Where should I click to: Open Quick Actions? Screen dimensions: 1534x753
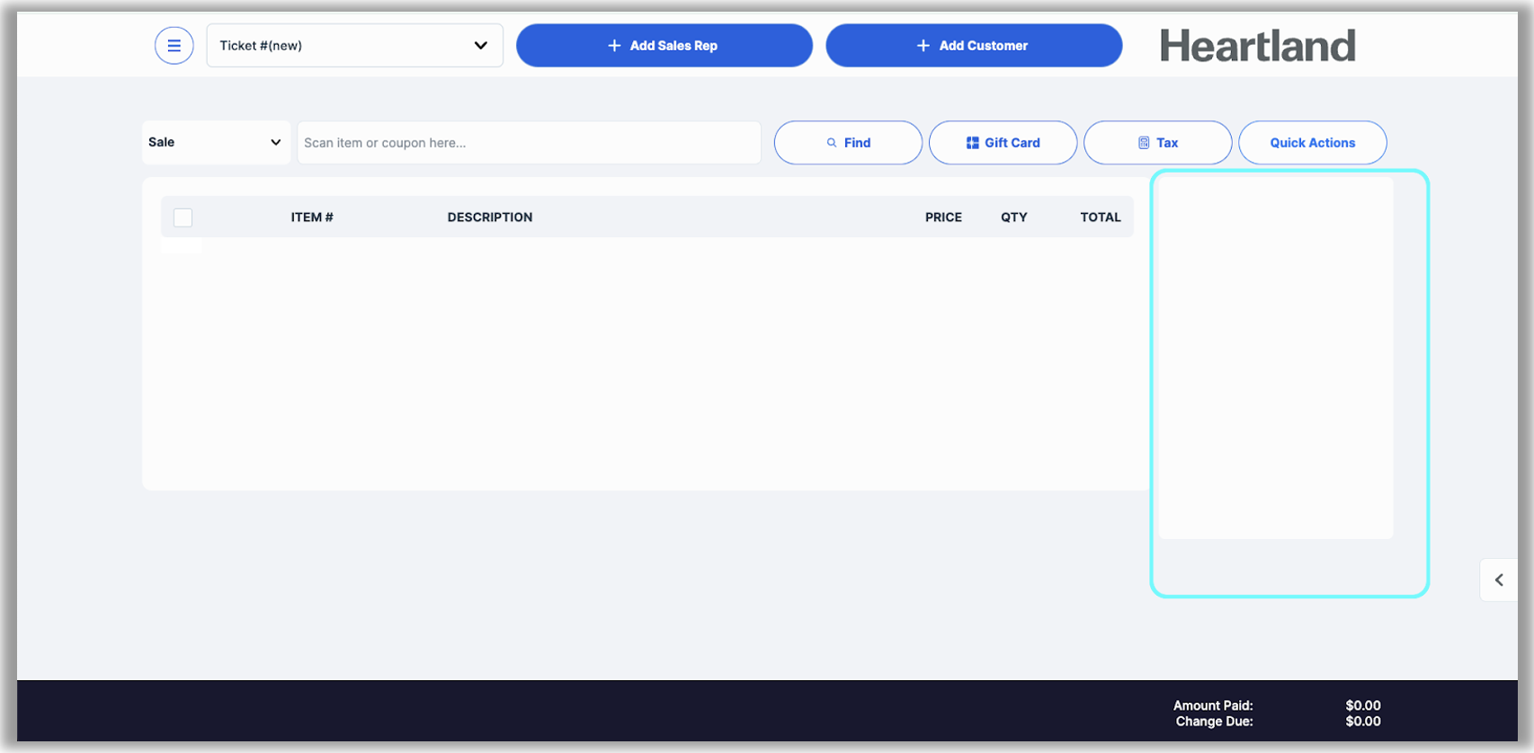[1312, 143]
